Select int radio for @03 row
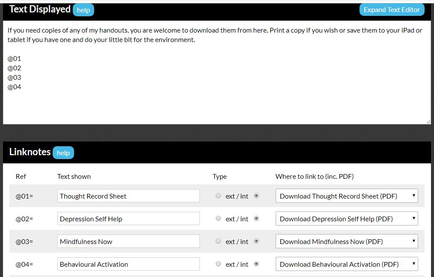This screenshot has height=277, width=434. (256, 241)
